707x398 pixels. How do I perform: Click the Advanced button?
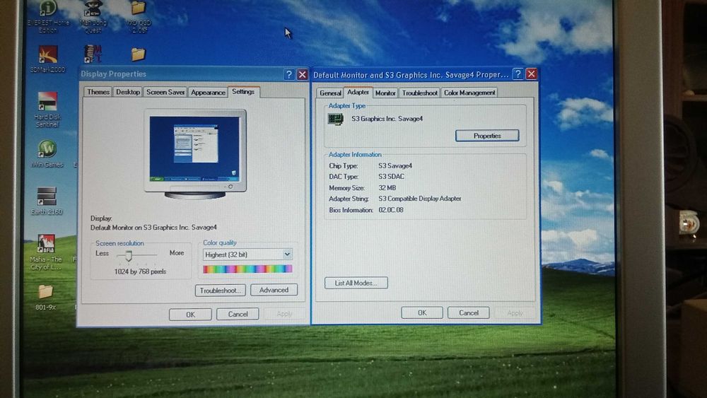point(274,290)
